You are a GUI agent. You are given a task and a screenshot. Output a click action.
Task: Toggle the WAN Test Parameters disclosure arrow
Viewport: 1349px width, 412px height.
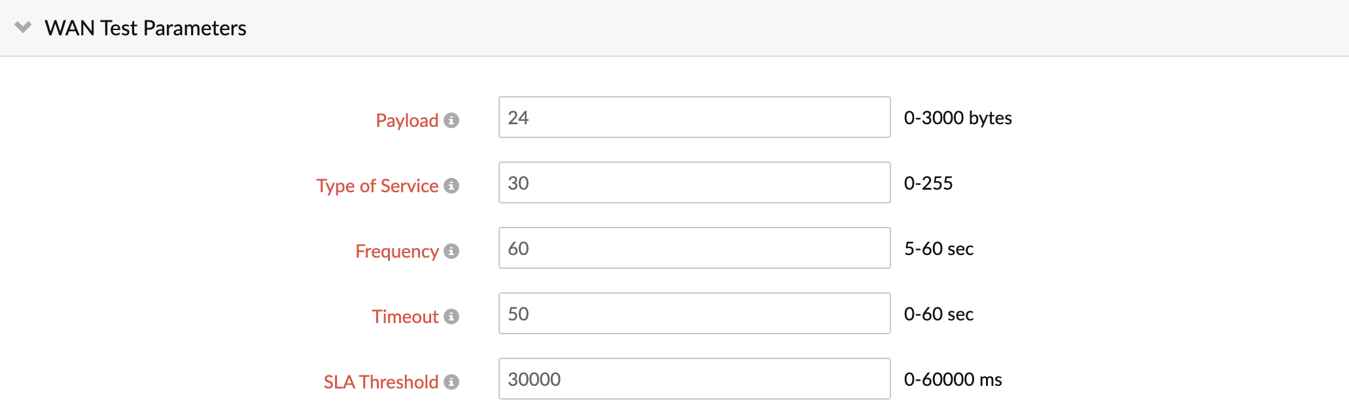23,28
